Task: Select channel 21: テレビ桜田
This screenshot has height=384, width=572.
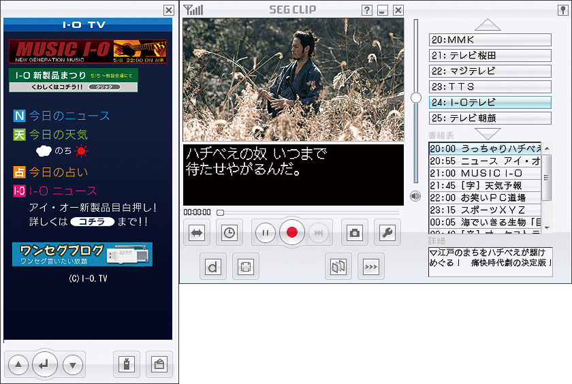Action: coord(490,55)
